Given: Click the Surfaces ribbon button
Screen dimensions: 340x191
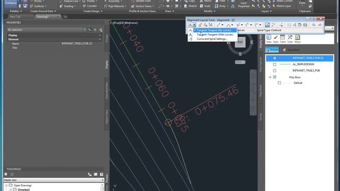Looking at the screenshot, I should pos(38,6).
